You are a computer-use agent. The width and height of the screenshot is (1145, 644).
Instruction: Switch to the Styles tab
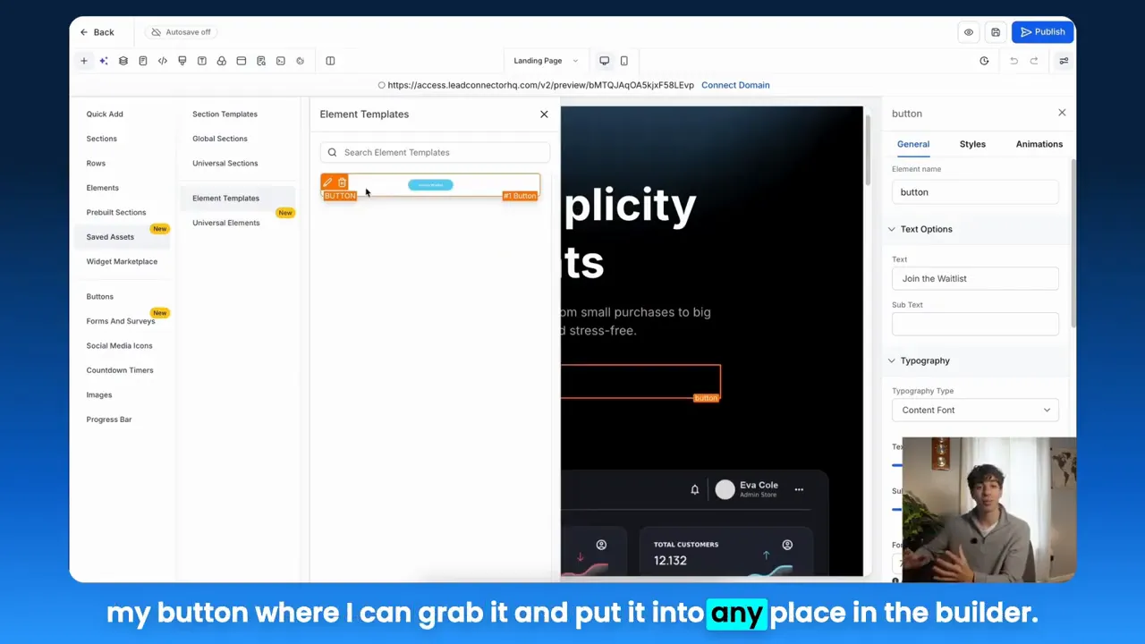click(x=972, y=144)
